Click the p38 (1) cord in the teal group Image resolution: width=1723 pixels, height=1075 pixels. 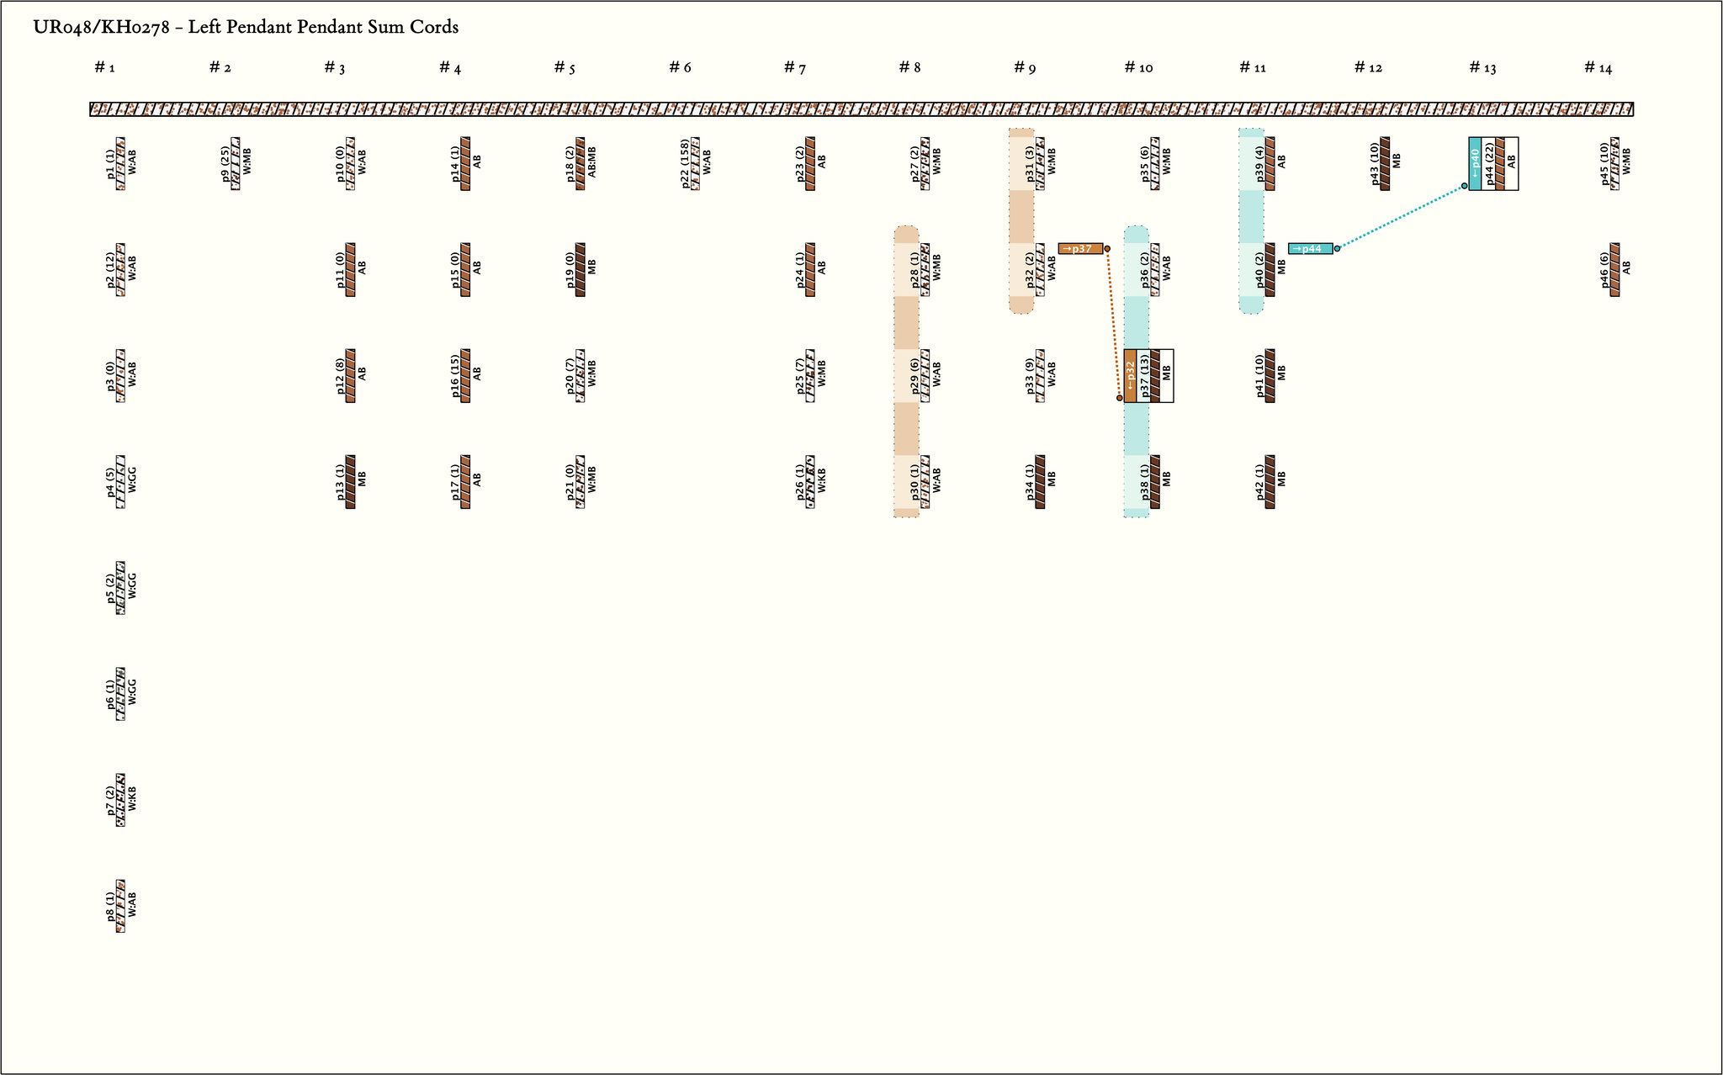pos(1155,482)
